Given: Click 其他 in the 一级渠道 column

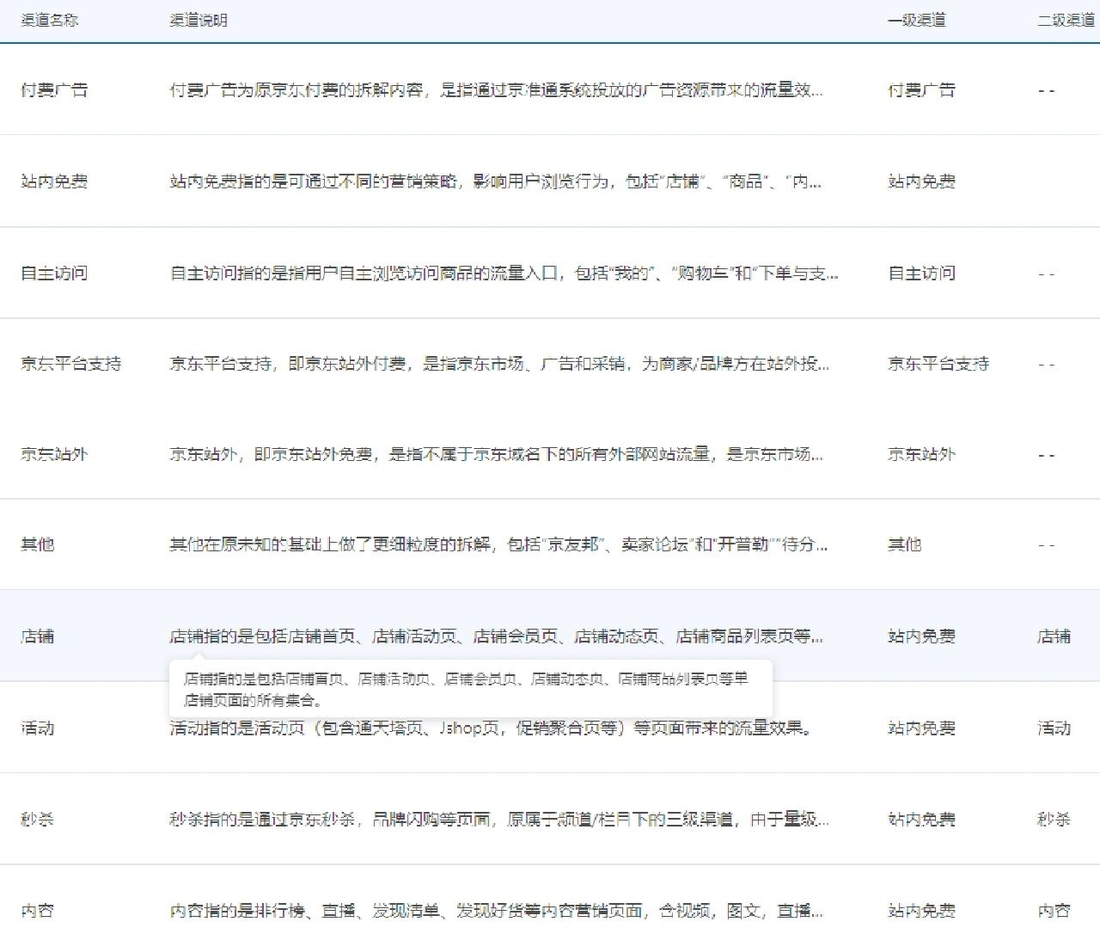Looking at the screenshot, I should pos(905,544).
